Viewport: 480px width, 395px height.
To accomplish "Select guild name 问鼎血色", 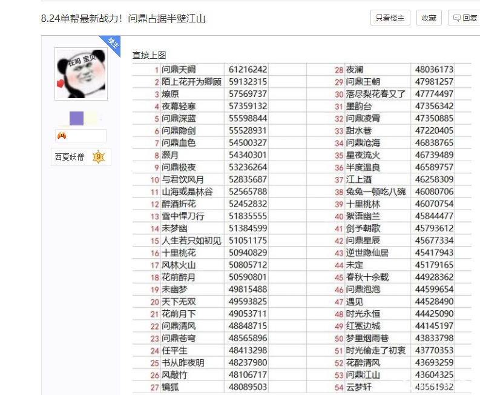I will coord(179,143).
